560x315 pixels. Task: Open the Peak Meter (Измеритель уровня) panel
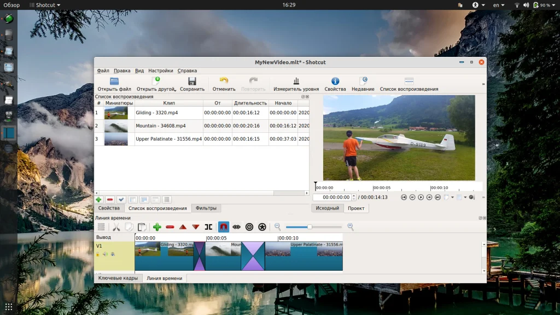click(296, 81)
